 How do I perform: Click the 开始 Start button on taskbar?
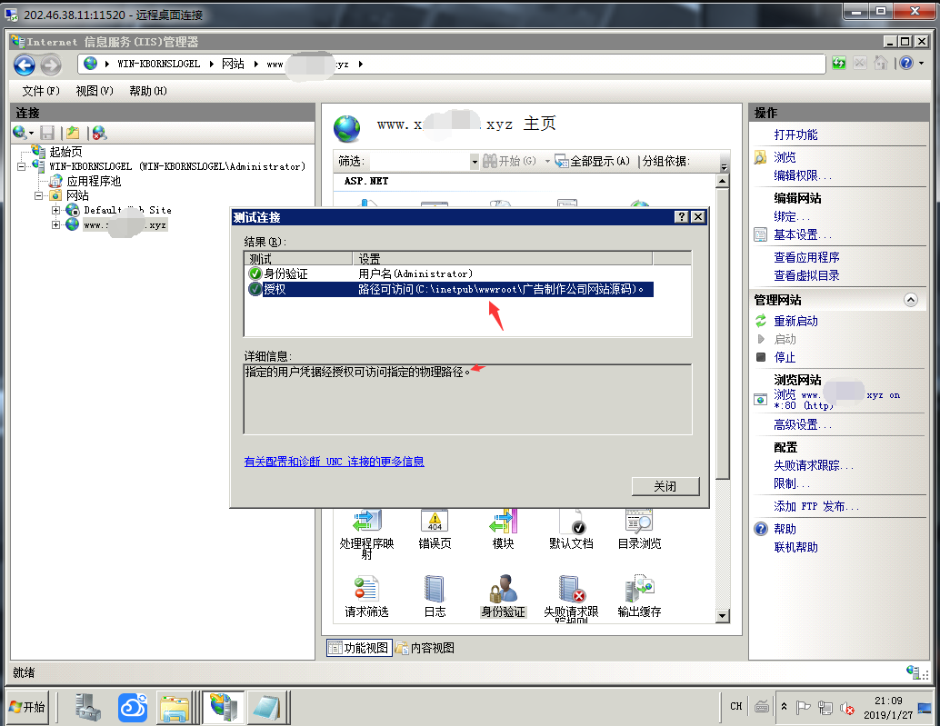coord(27,706)
